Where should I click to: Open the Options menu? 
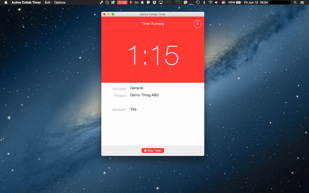(x=60, y=2)
